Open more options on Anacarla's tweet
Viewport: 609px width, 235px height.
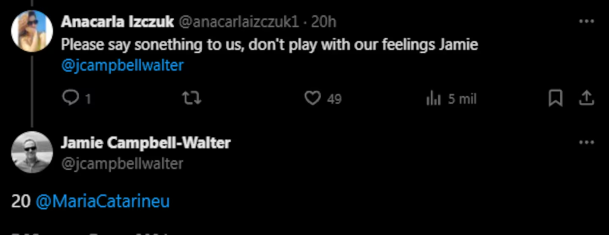point(586,22)
